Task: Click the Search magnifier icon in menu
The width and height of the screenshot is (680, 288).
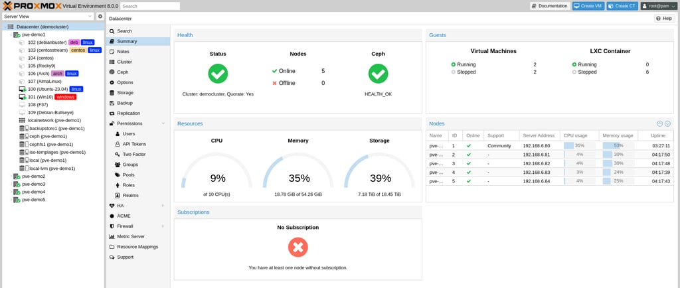Action: coord(112,31)
